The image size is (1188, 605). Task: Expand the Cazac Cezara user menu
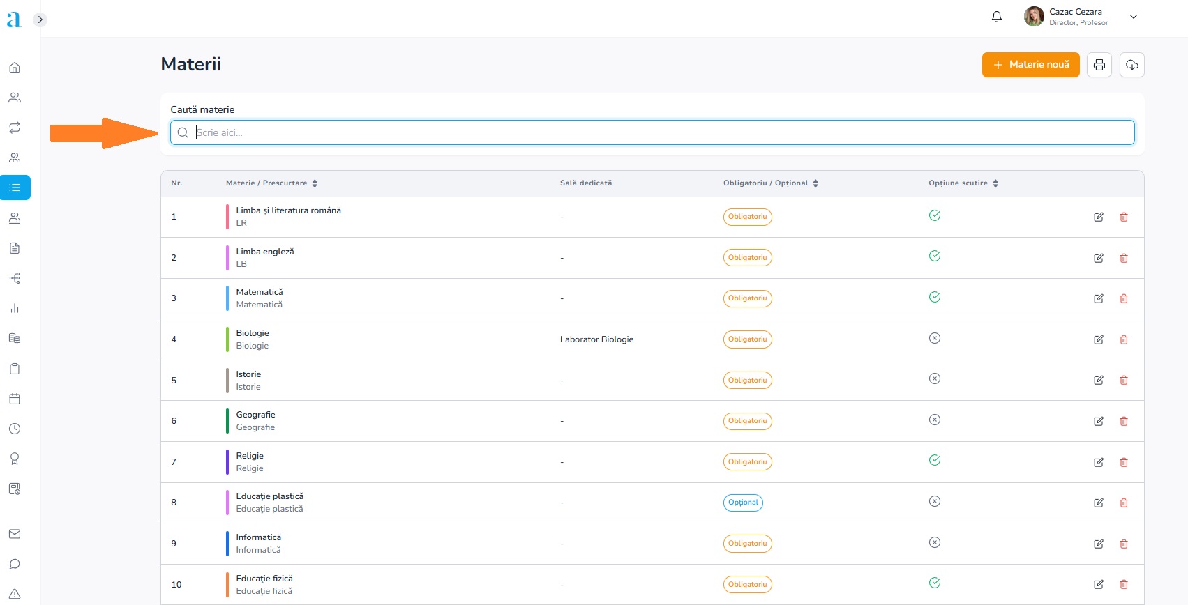pyautogui.click(x=1134, y=17)
